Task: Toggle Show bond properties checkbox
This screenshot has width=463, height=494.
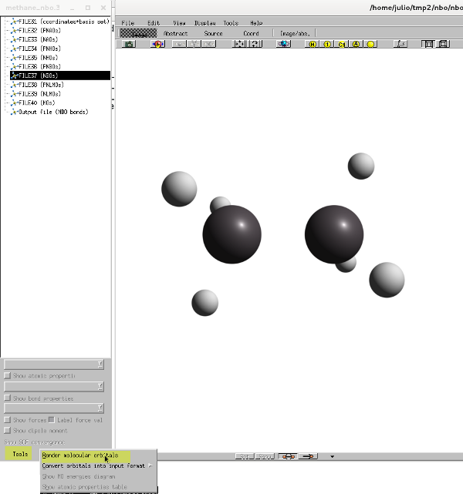Action: point(8,398)
